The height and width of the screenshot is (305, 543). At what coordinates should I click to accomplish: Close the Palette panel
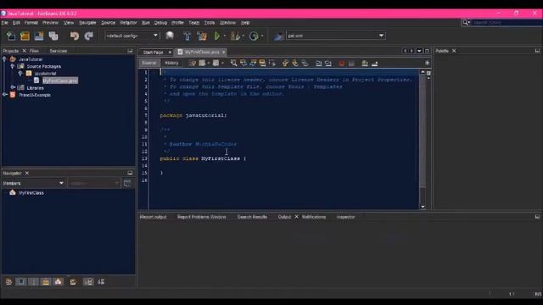click(454, 51)
